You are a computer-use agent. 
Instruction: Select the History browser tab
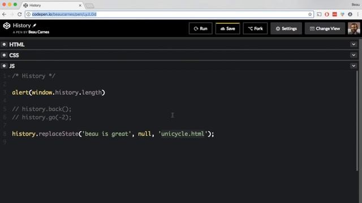coord(53,5)
